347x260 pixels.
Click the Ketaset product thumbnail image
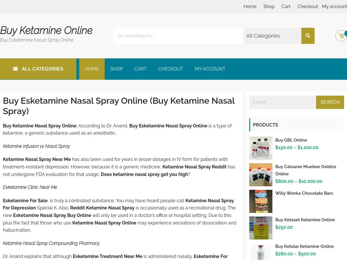tap(261, 228)
